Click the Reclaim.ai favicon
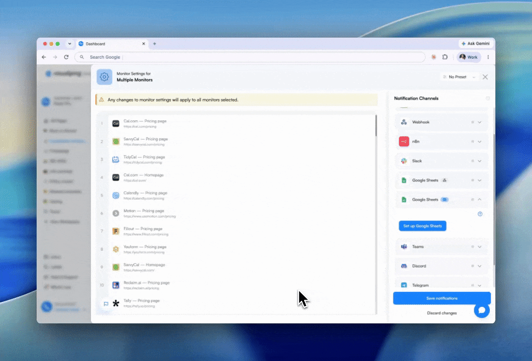This screenshot has width=532, height=361. coord(116,285)
